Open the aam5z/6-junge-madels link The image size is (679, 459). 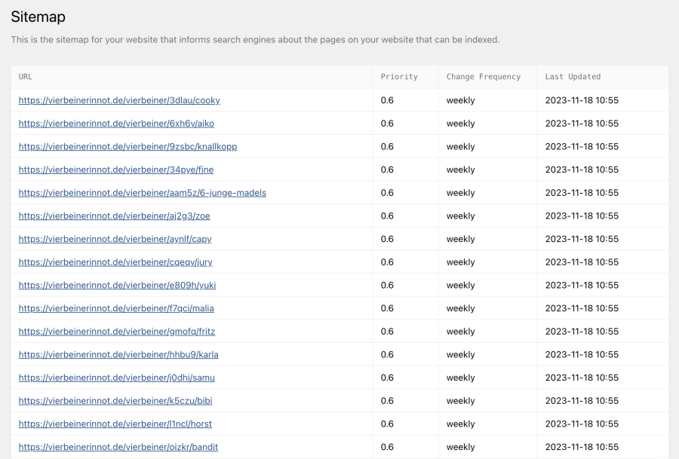pyautogui.click(x=142, y=193)
